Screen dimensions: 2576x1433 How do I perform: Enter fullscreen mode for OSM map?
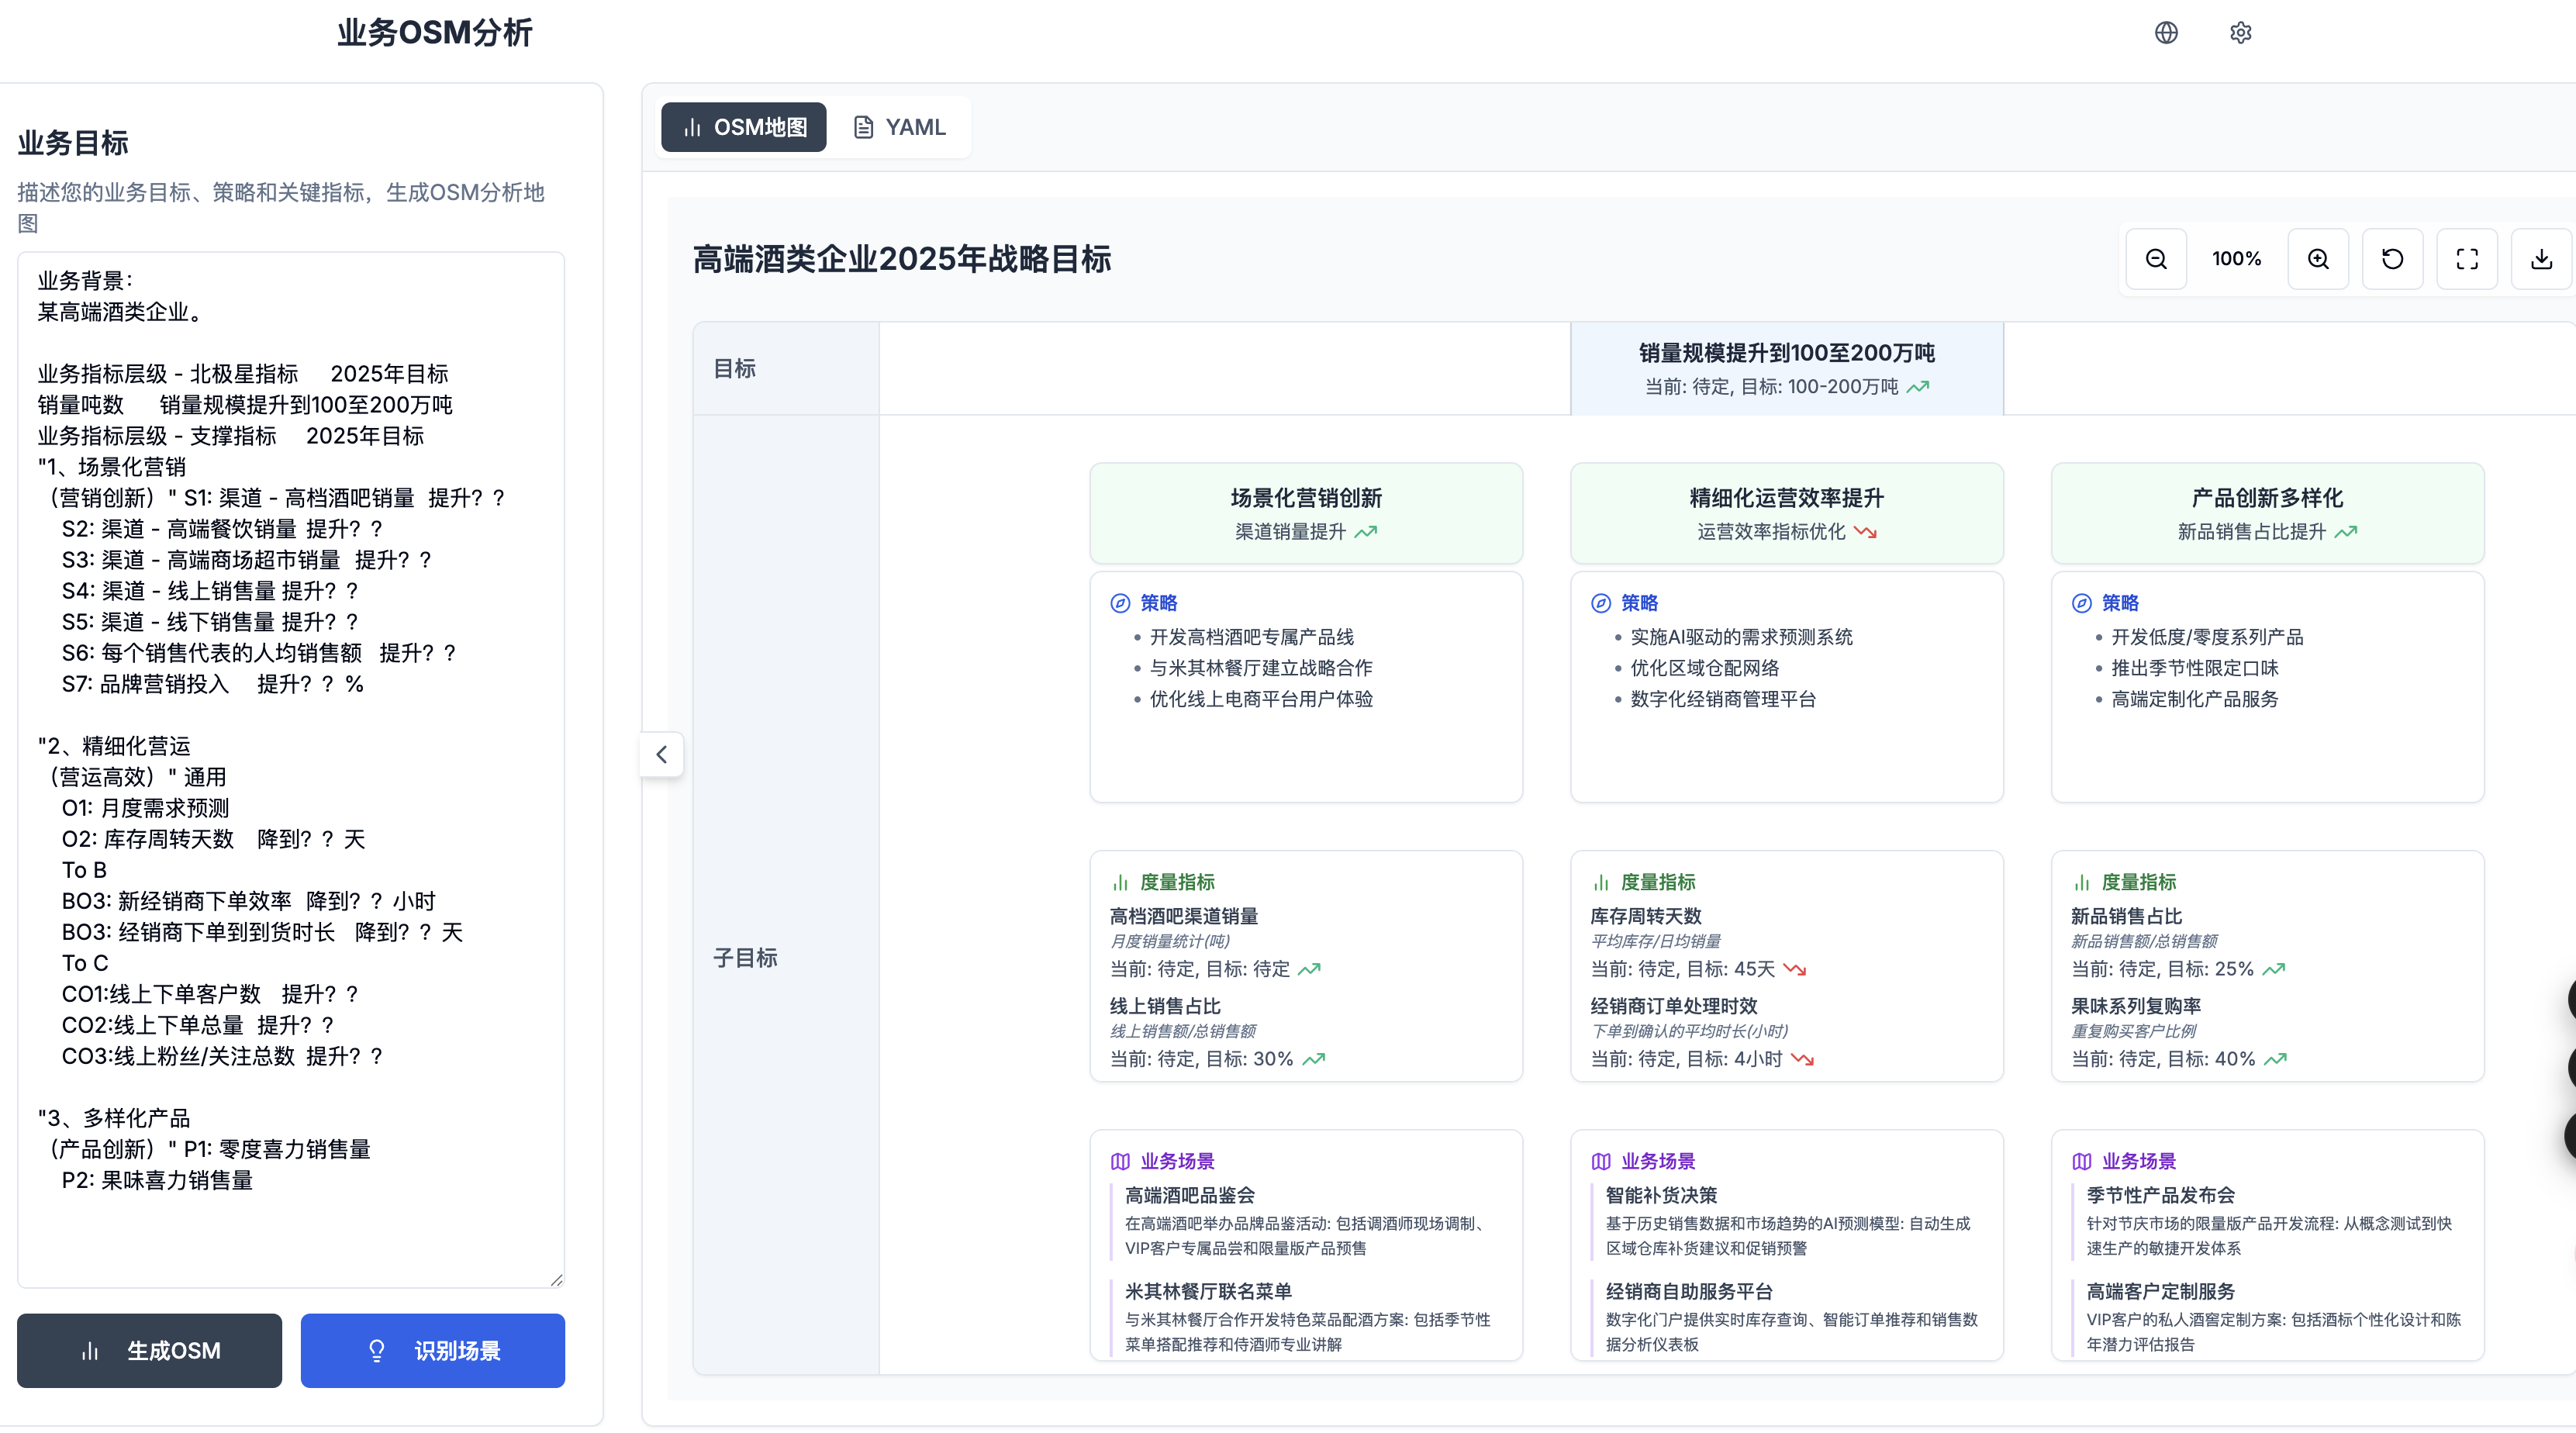[2467, 259]
